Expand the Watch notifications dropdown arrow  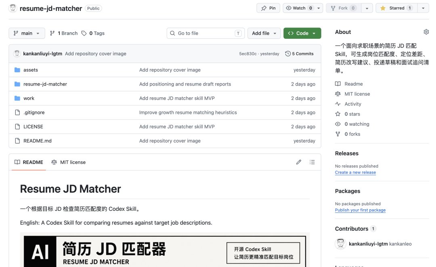tap(319, 8)
